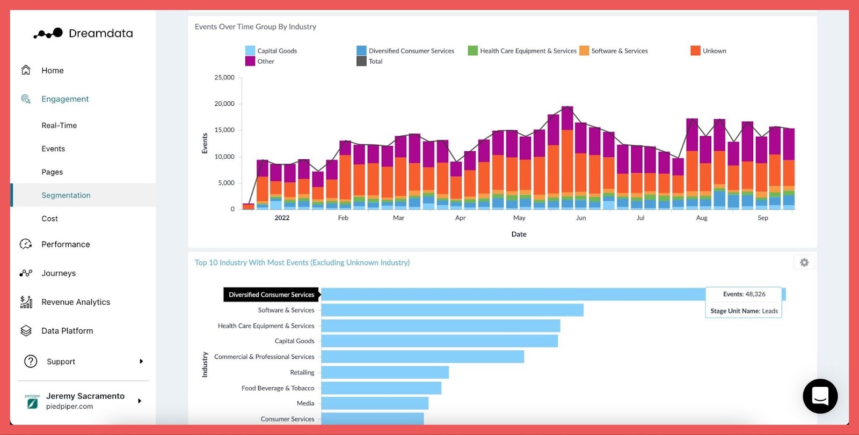Image resolution: width=859 pixels, height=435 pixels.
Task: Click the Performance gauge icon
Action: 26,245
